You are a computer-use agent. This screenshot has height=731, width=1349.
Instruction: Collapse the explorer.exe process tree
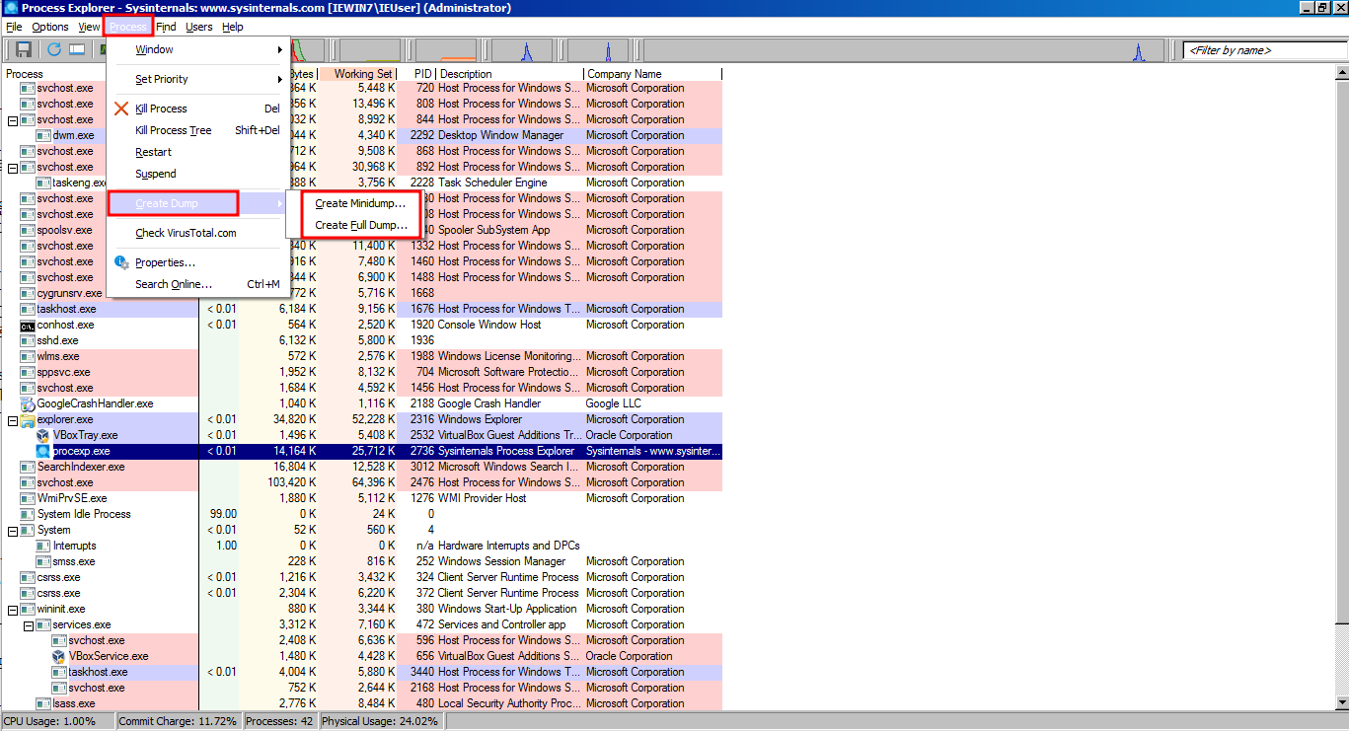point(13,419)
